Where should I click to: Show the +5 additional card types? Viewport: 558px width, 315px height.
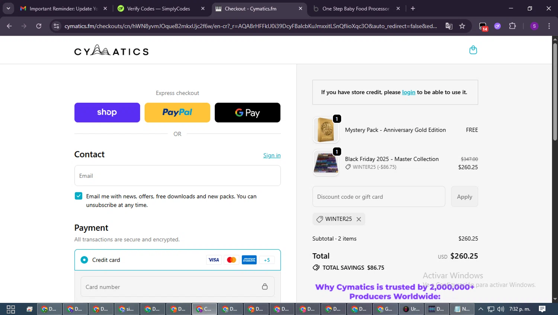[x=267, y=260]
